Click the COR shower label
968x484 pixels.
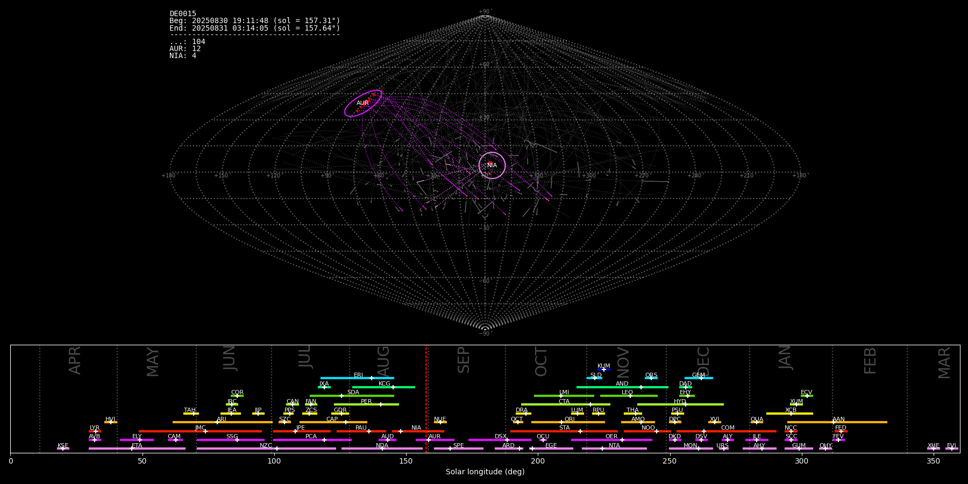(237, 393)
